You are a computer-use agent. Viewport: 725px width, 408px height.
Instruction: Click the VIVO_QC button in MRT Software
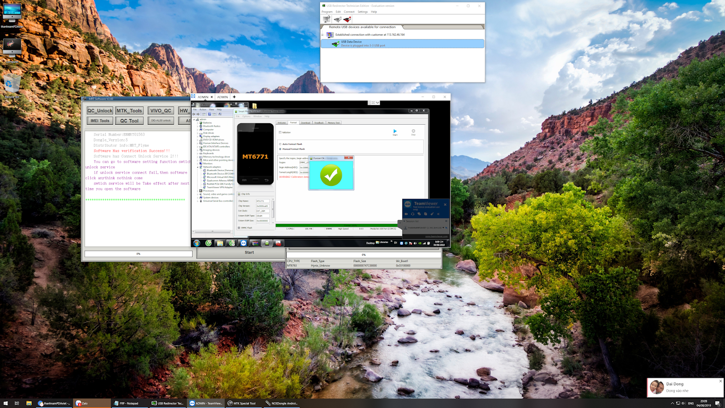pos(161,111)
